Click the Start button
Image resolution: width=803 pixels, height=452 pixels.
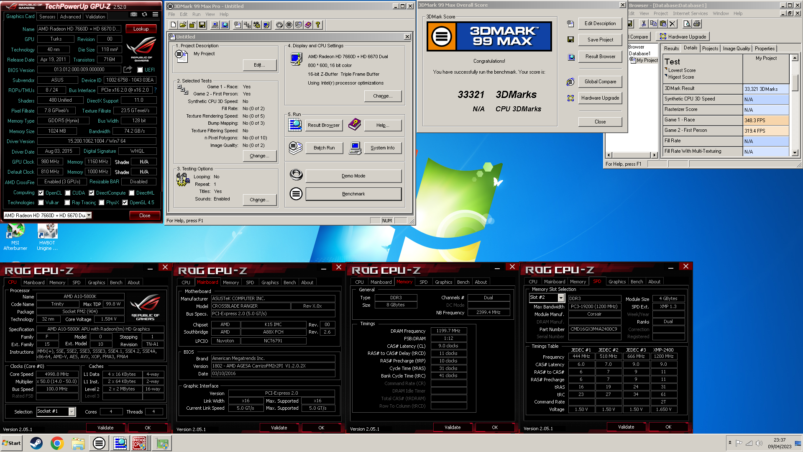11,443
